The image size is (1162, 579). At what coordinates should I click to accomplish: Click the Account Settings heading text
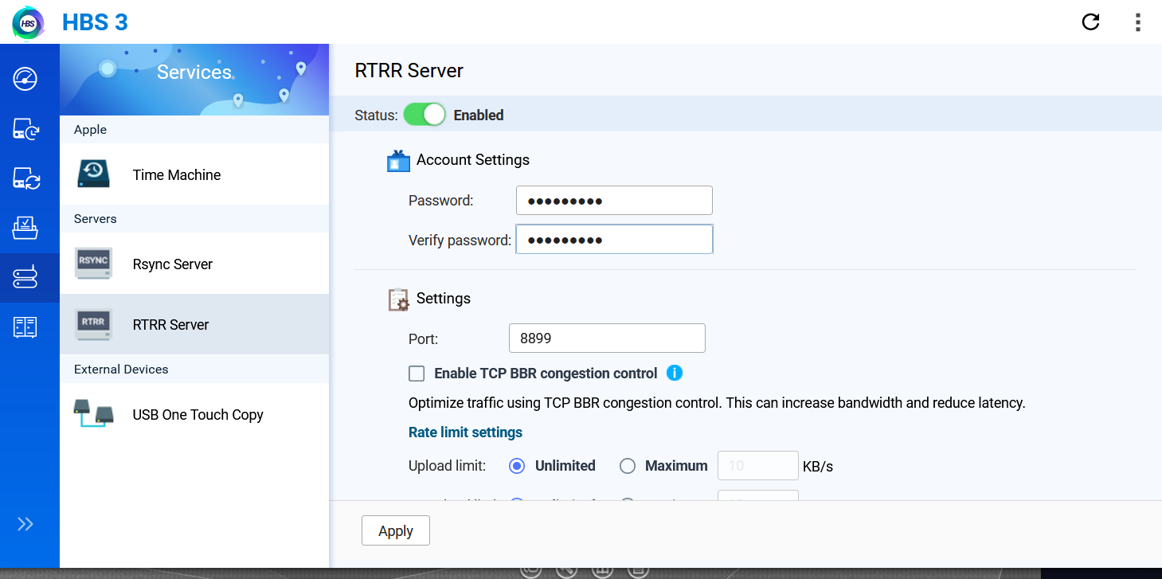(473, 160)
